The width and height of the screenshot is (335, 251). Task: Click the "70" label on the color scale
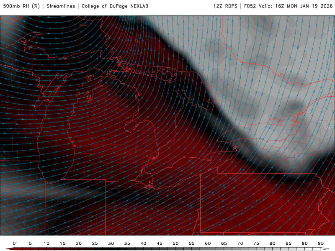point(240,243)
